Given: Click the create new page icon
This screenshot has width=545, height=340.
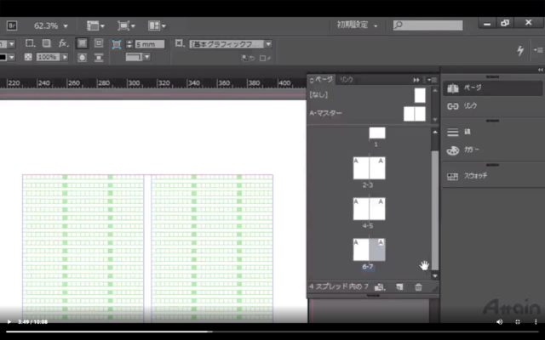Looking at the screenshot, I should click(x=399, y=287).
